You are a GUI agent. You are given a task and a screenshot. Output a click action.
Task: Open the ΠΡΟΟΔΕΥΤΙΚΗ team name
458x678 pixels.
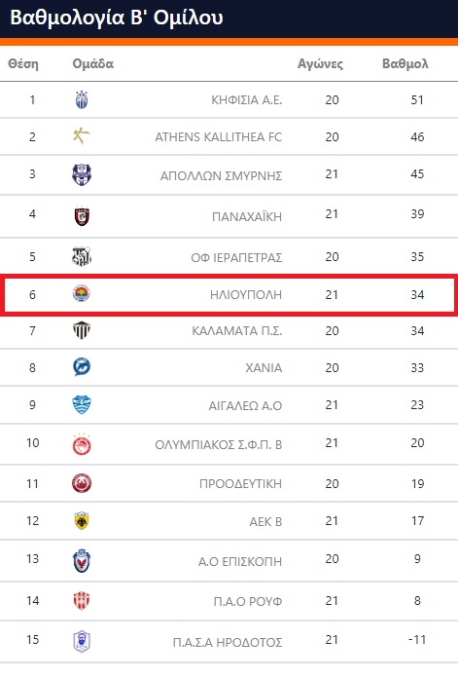(x=240, y=483)
